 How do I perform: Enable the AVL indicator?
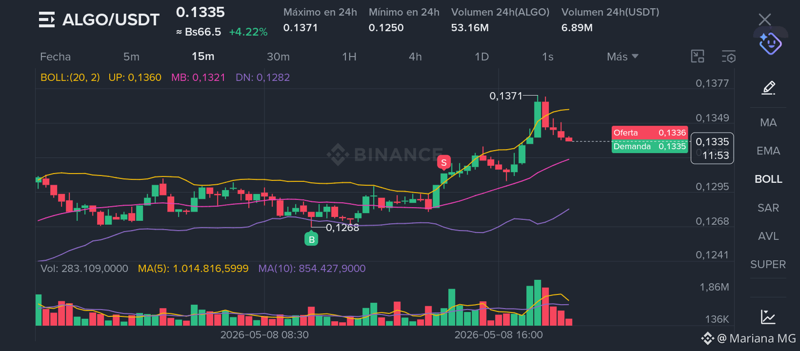pos(768,236)
